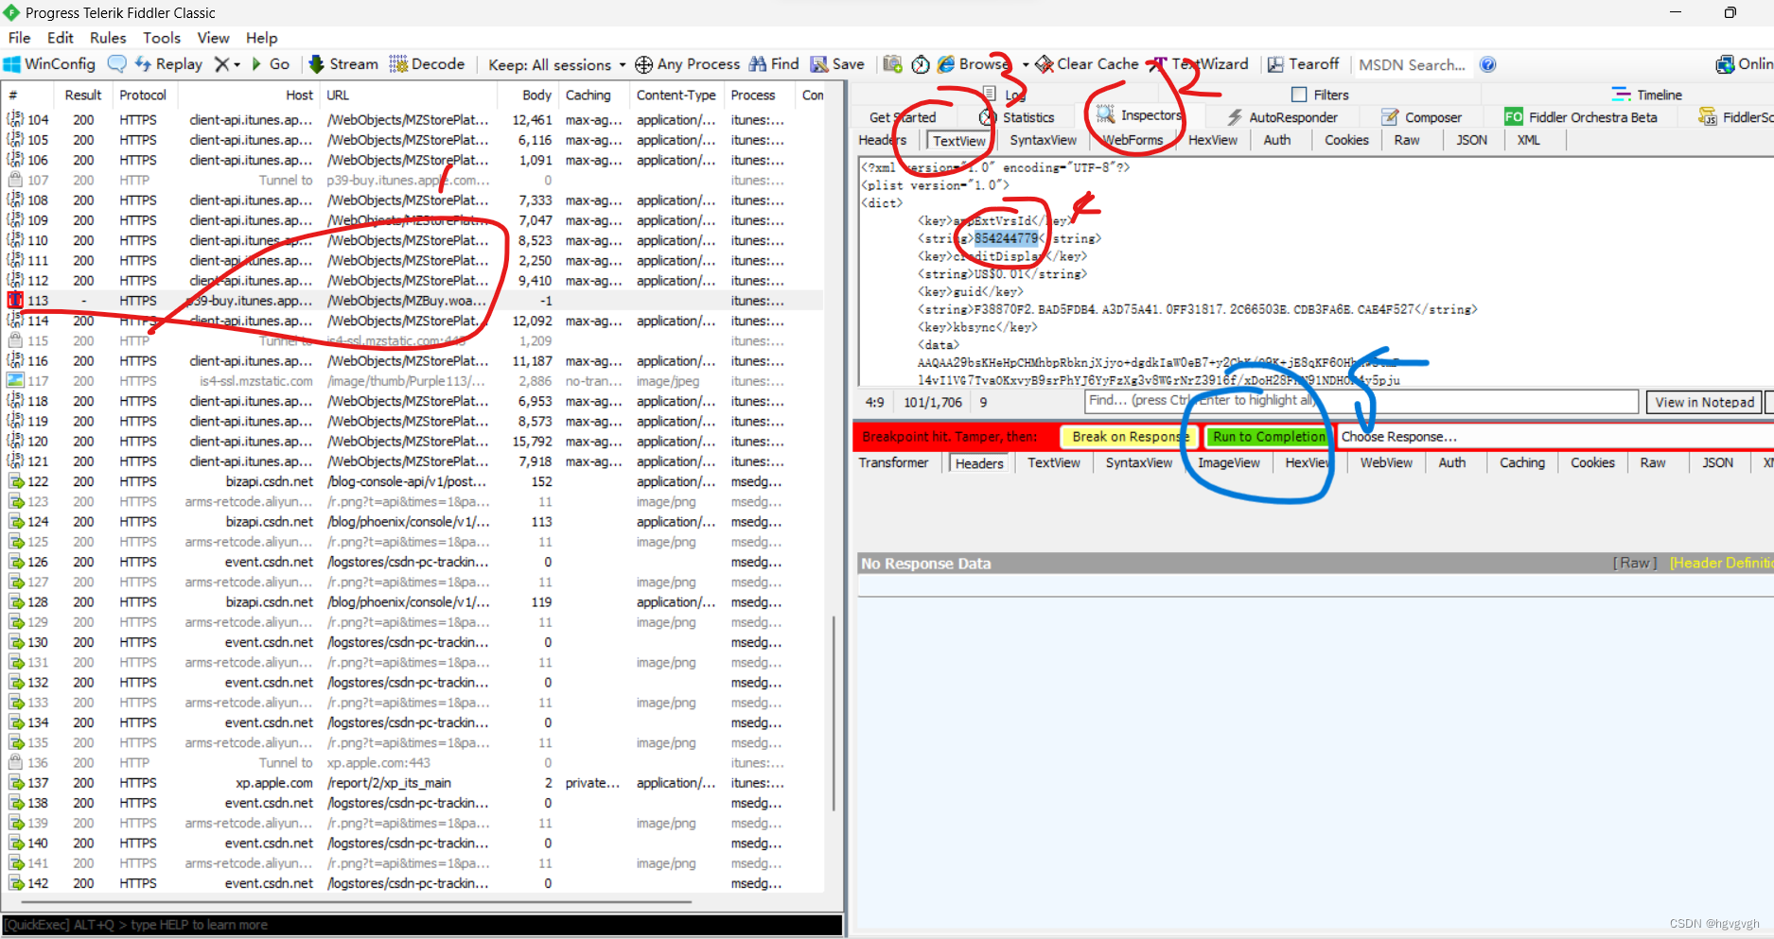Switch to response Caching tab

click(x=1521, y=462)
